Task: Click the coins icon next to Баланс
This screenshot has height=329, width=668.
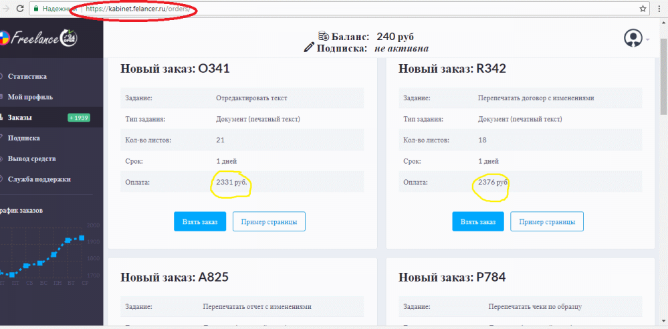Action: (324, 36)
